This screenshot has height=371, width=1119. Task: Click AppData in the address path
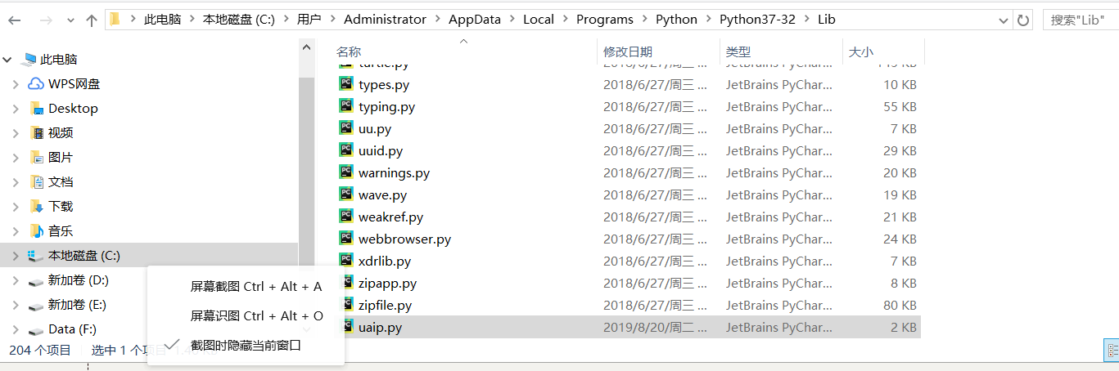pos(476,19)
